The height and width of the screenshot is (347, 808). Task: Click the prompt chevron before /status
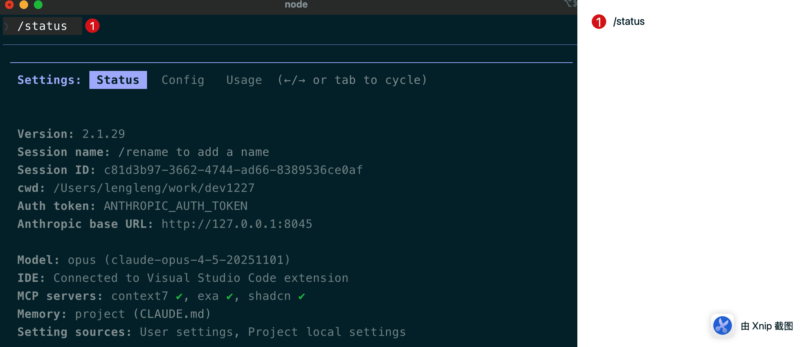[x=7, y=26]
